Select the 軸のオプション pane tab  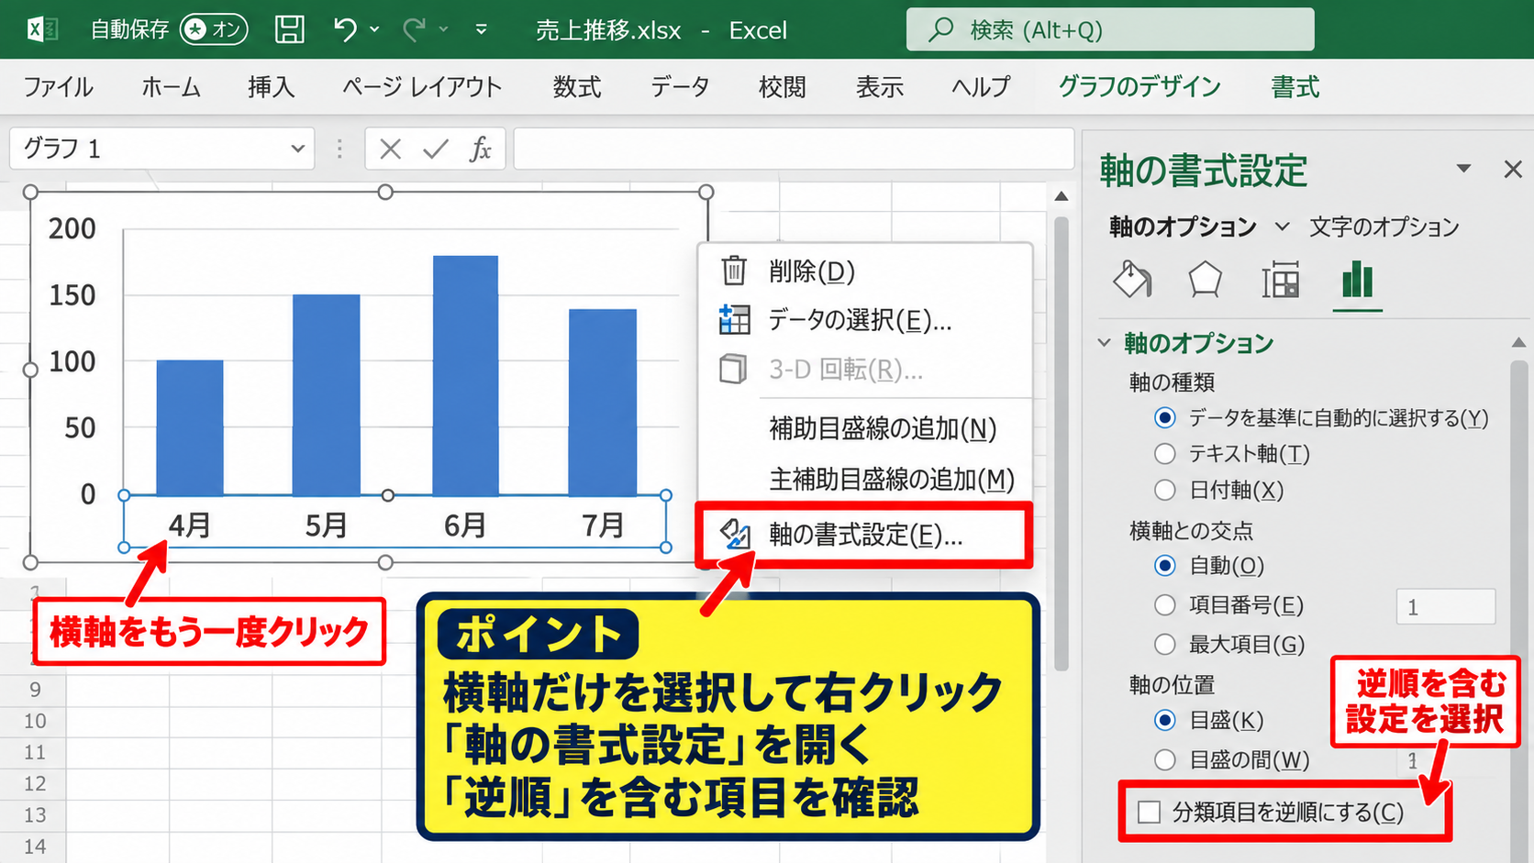(1183, 227)
